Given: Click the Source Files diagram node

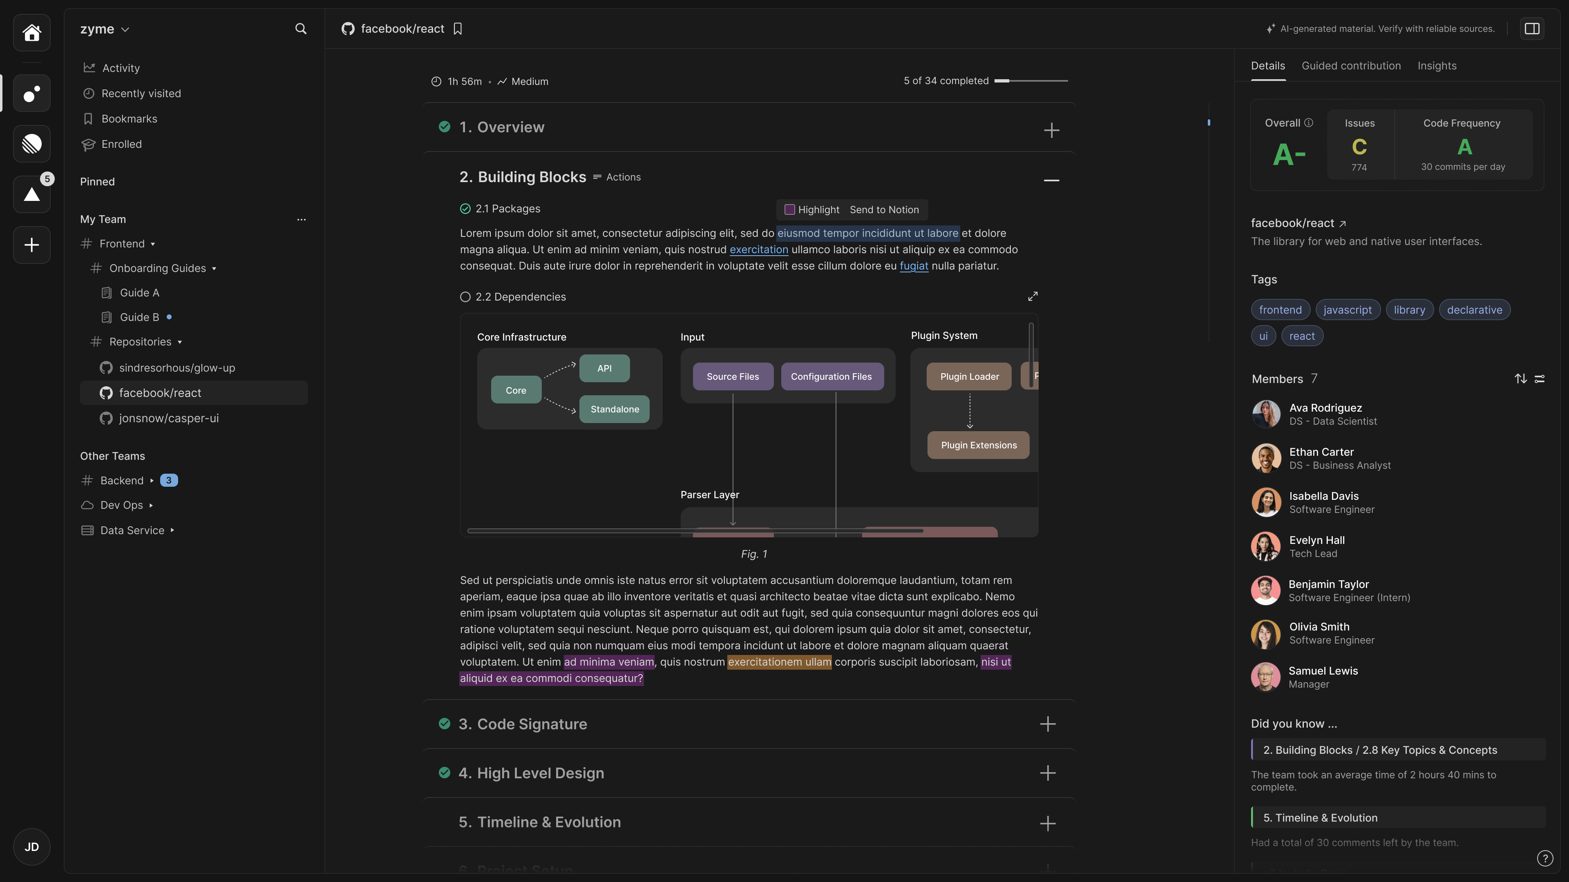Looking at the screenshot, I should pos(733,377).
